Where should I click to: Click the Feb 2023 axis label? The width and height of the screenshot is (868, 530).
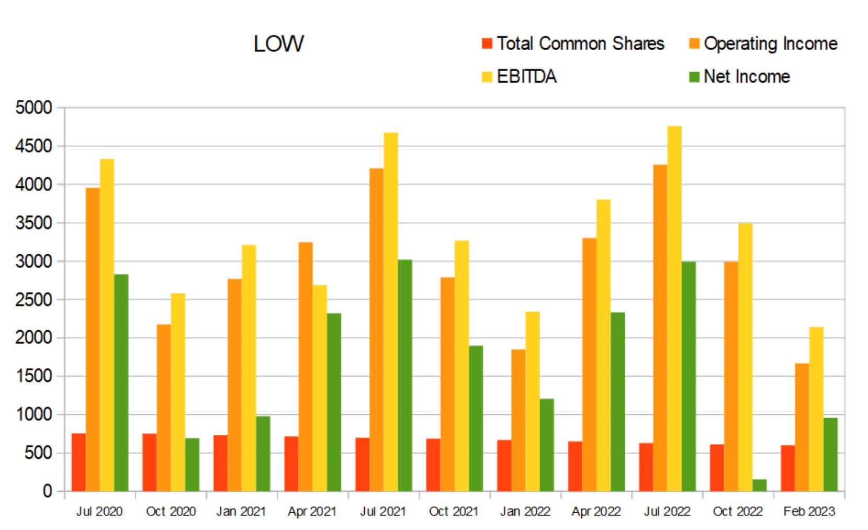pyautogui.click(x=809, y=511)
